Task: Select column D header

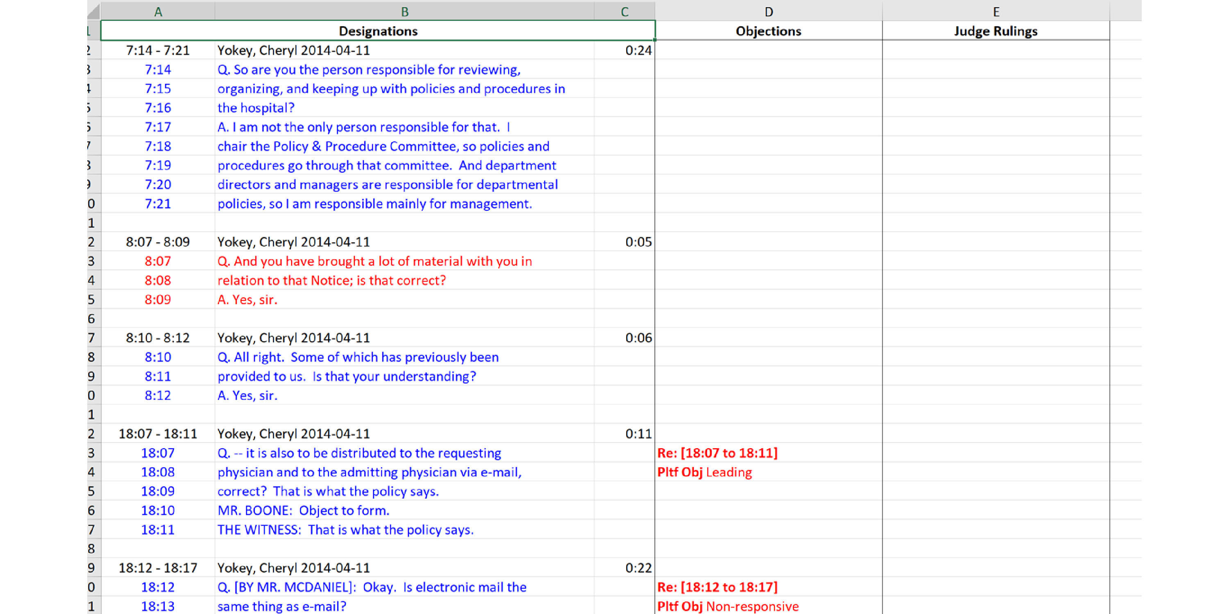Action: pyautogui.click(x=768, y=11)
